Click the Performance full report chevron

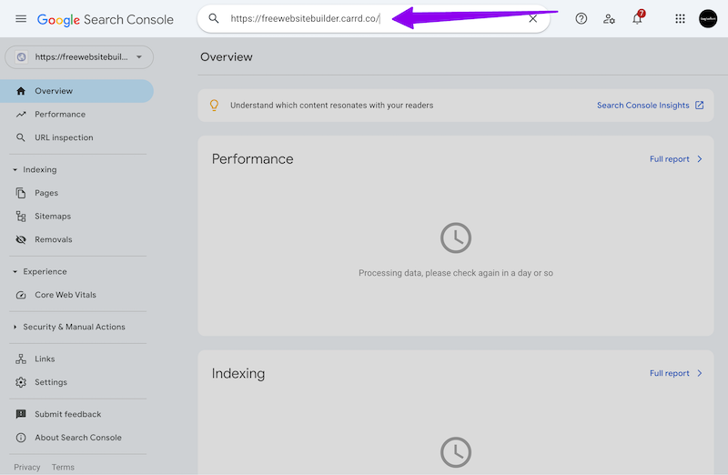[x=700, y=159]
